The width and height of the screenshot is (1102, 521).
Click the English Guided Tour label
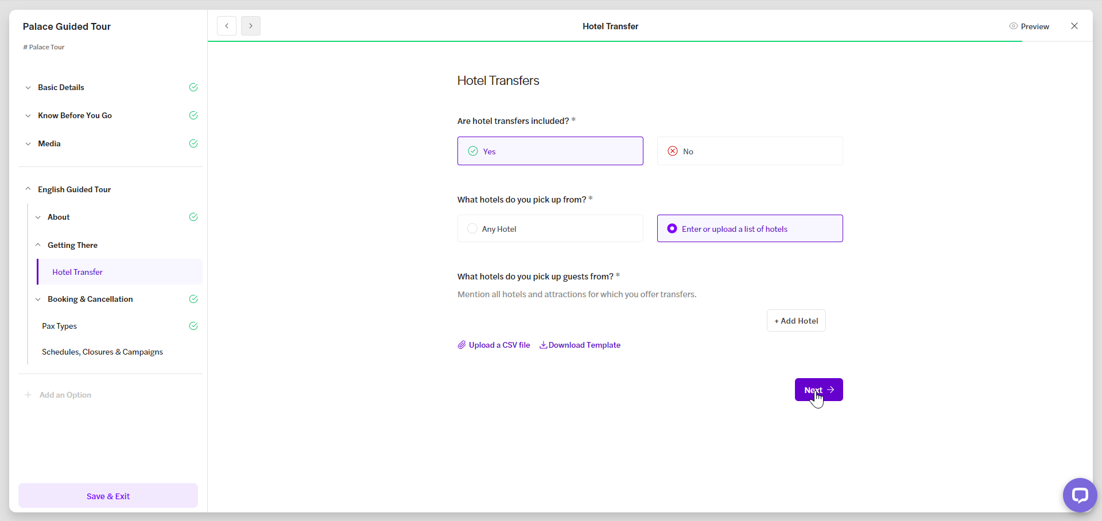point(75,189)
